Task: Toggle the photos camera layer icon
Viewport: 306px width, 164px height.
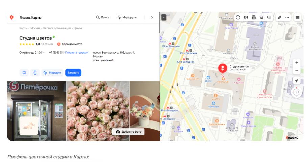Action: pos(254,17)
